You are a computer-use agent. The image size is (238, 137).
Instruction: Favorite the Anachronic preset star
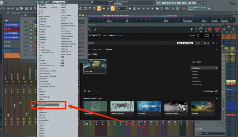(216, 68)
